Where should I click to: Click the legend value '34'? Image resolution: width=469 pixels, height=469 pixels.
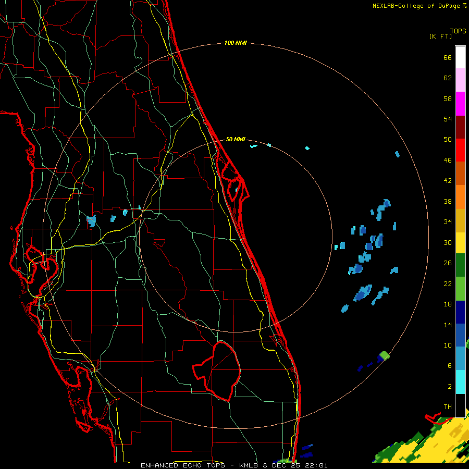(448, 222)
